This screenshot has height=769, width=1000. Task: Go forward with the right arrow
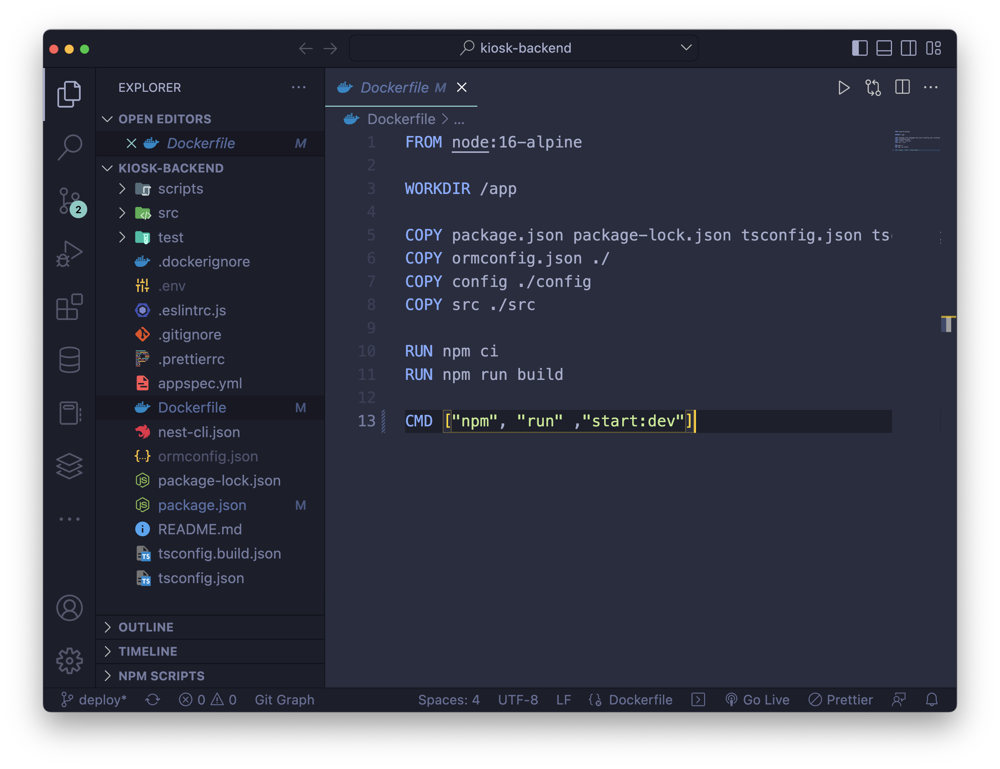(330, 48)
